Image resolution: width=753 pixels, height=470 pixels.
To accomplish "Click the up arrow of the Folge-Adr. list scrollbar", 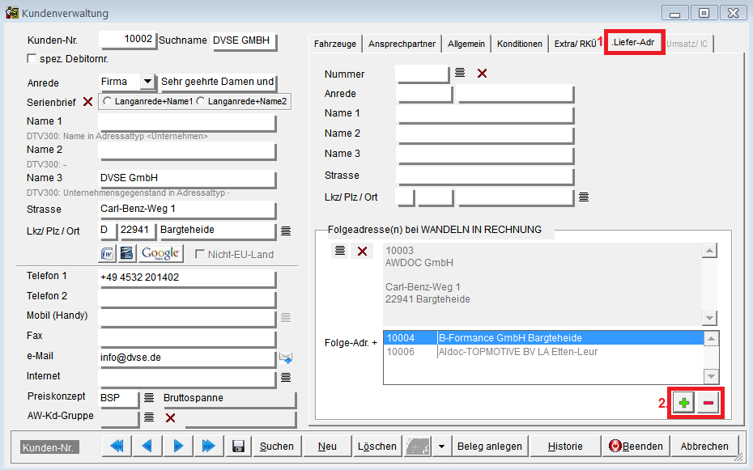I will point(711,339).
